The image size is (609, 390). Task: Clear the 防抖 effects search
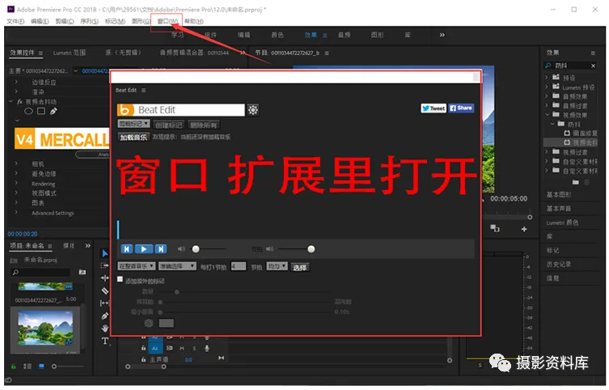pos(593,66)
